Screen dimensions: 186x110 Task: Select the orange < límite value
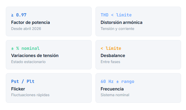click(x=111, y=48)
